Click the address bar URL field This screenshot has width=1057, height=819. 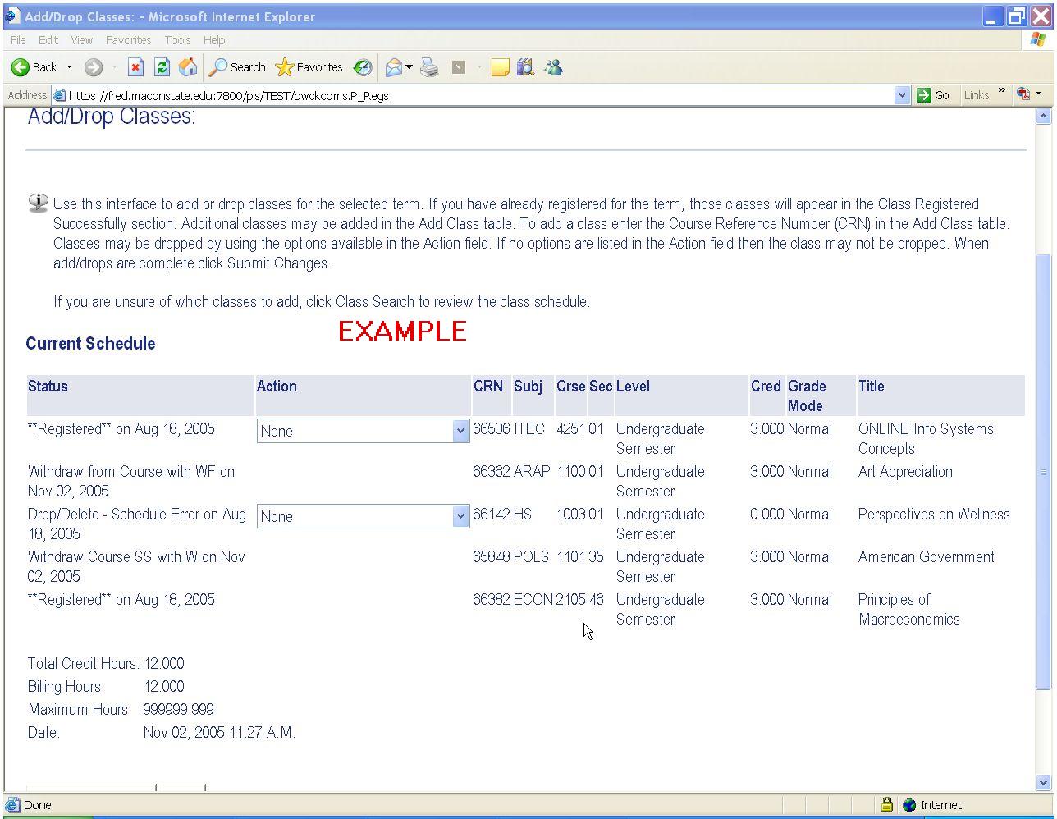coord(480,95)
